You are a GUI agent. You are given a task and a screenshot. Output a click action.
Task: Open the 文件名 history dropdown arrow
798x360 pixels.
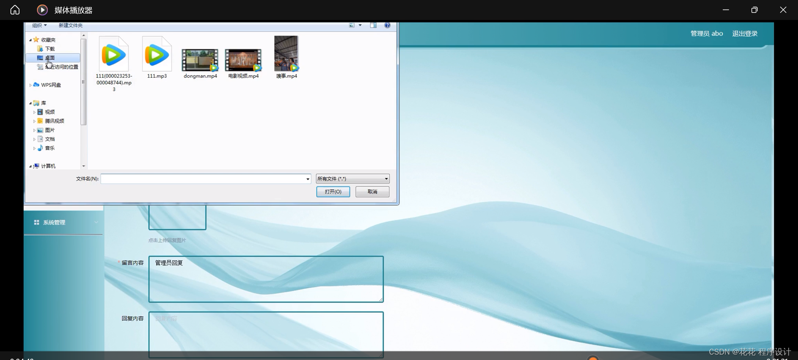pos(308,179)
